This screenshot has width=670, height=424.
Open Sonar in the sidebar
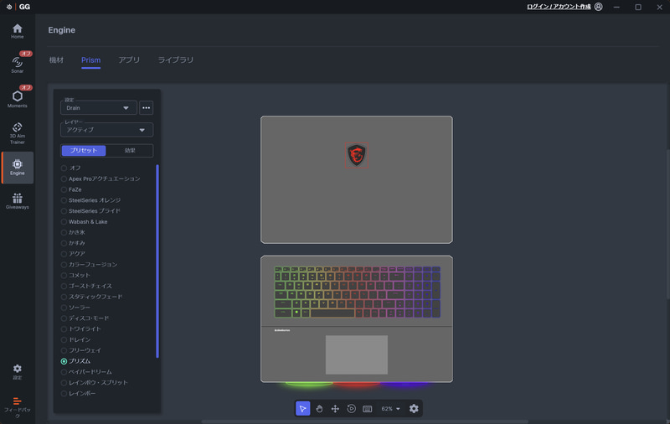(17, 65)
